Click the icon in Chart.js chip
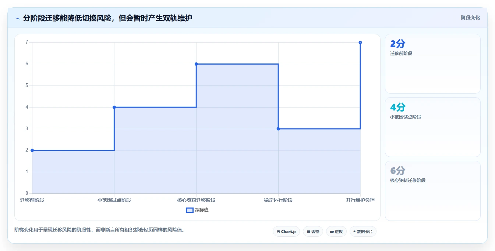495x251 pixels. point(278,232)
